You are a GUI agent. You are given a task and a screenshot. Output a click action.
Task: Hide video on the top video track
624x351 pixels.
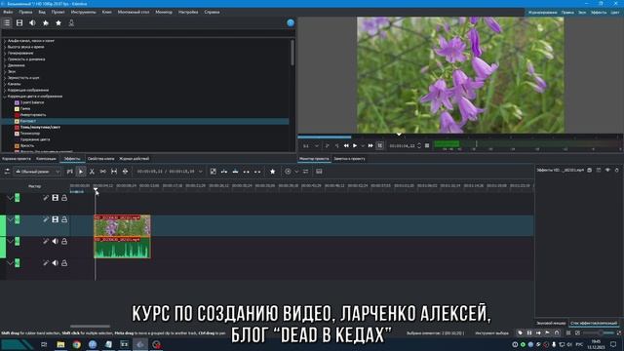[x=55, y=198]
